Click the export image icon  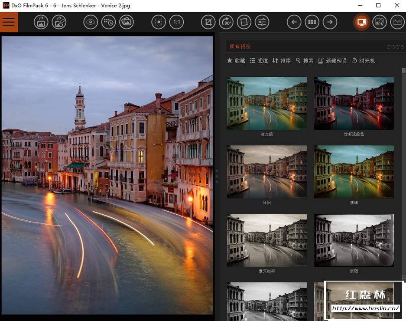[x=41, y=22]
